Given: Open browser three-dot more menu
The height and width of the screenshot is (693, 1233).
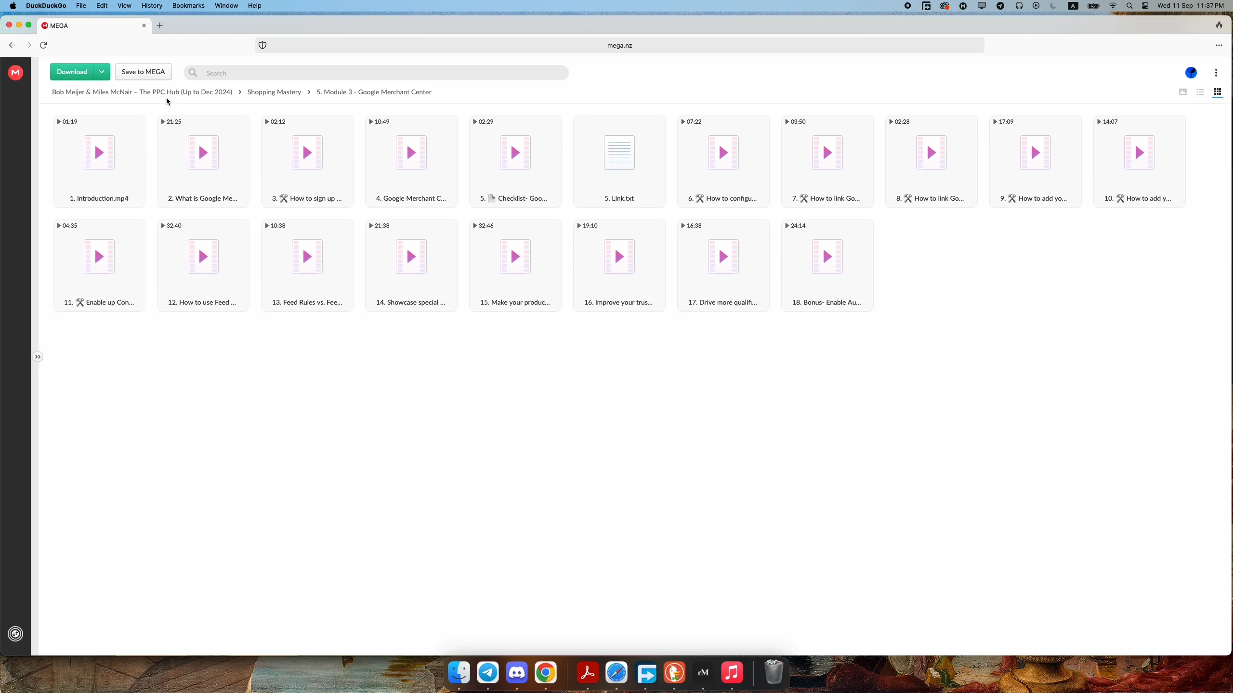Looking at the screenshot, I should pos(1219,45).
